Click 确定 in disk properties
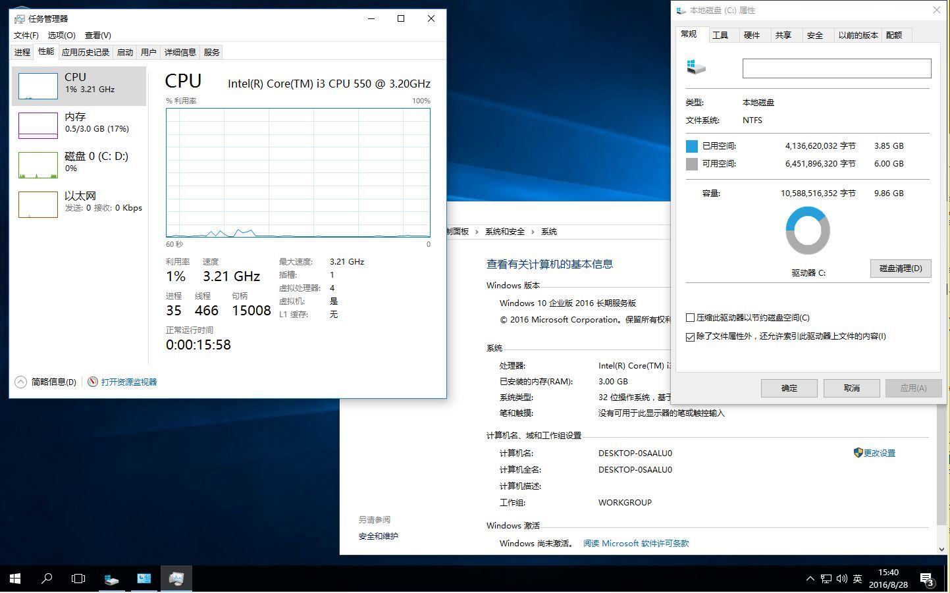The width and height of the screenshot is (950, 593). coord(789,388)
